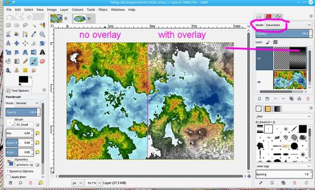Viewport: 315px width, 190px height.
Task: Open the Colours menu
Action: [78, 9]
